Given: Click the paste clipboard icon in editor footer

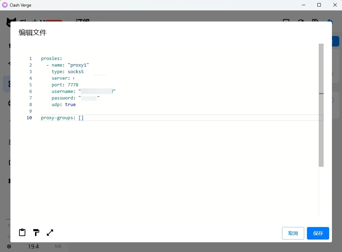Looking at the screenshot, I should click(x=22, y=232).
